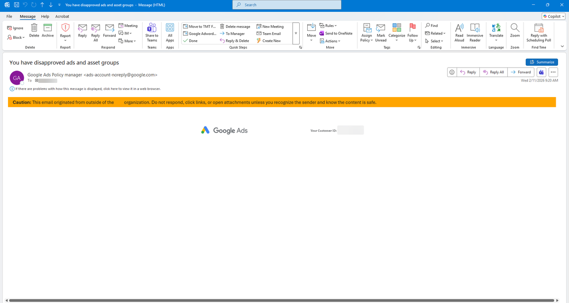This screenshot has width=569, height=303.
Task: Open the Translate dropdown
Action: [x=496, y=33]
